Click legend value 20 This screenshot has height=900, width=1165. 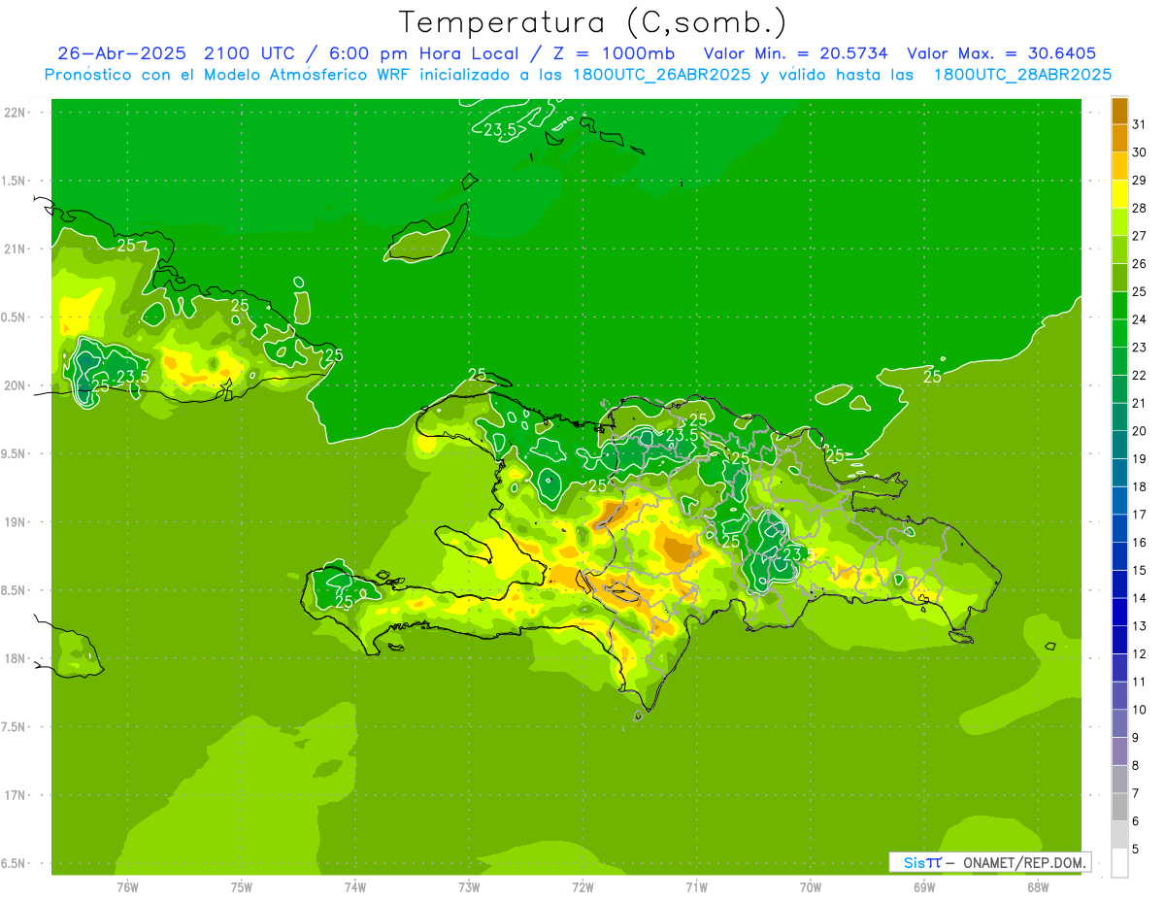pos(1139,431)
